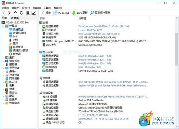
Task: Select DMI in the tree
Action: tap(15, 36)
